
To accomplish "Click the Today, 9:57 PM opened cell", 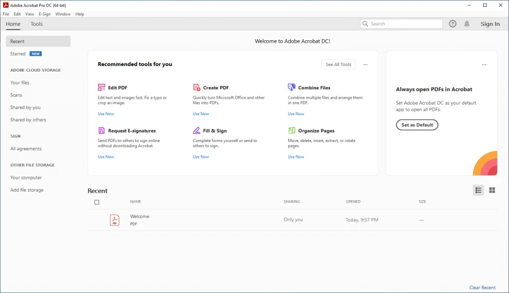I will coord(362,220).
